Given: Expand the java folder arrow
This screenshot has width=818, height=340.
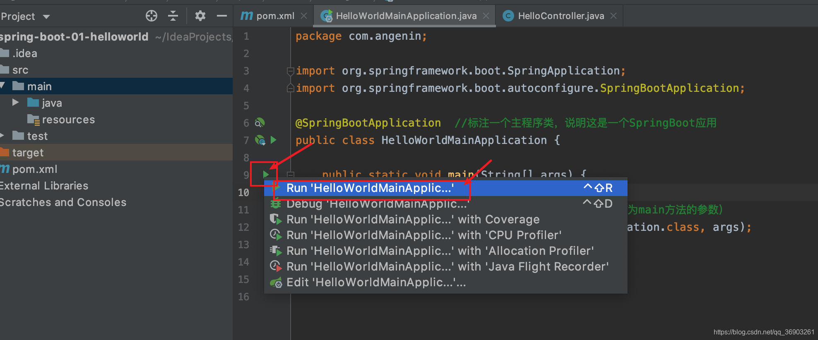Looking at the screenshot, I should pyautogui.click(x=16, y=102).
